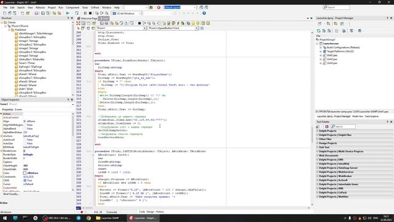Click the Save icon in main toolbar
The height and width of the screenshot is (222, 394).
coord(36,13)
